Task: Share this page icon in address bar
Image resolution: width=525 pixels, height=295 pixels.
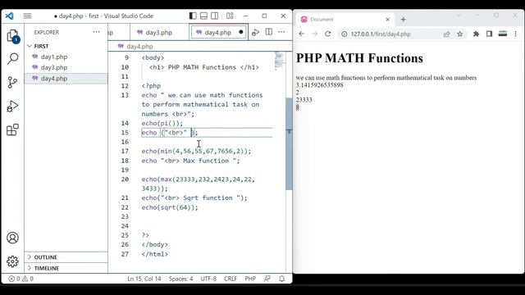Action: click(446, 34)
